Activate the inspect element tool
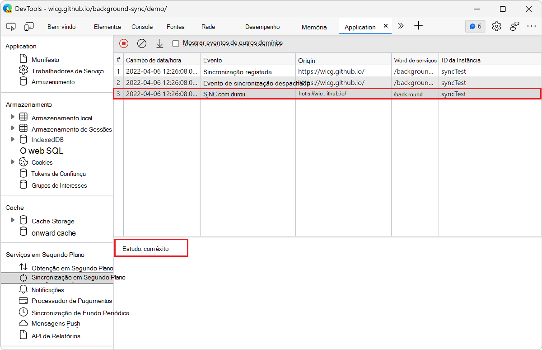542x350 pixels. [x=11, y=27]
